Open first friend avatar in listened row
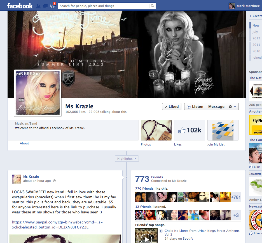 point(140,215)
